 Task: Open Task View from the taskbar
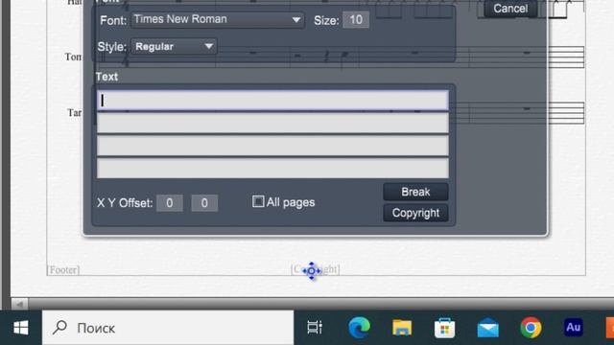coord(315,328)
